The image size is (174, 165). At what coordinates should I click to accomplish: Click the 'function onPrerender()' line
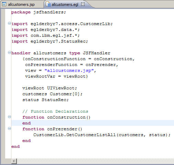coord(52,129)
